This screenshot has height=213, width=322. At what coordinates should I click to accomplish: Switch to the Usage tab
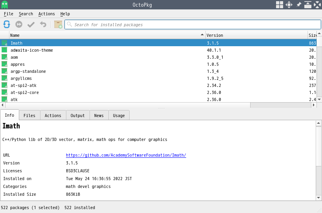119,115
